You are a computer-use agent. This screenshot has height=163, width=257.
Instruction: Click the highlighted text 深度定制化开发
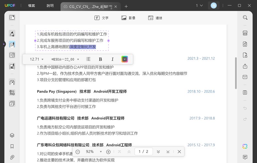pos(83,47)
